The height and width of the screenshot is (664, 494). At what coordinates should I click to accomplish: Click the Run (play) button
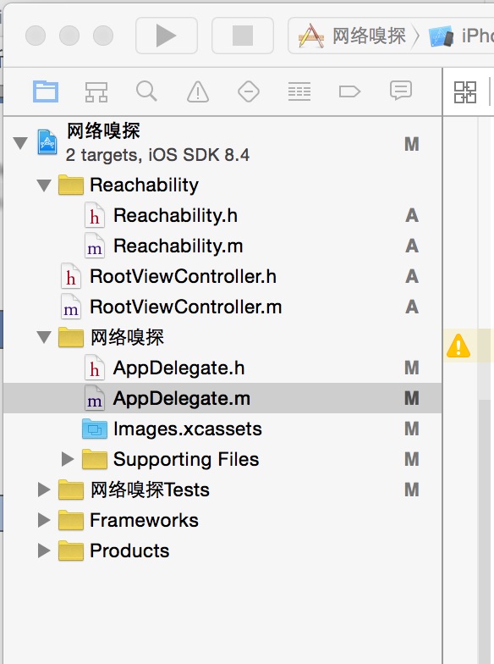[x=166, y=36]
